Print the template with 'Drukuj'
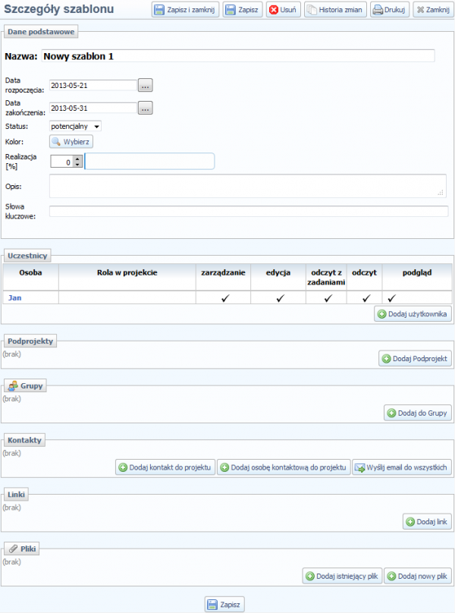455x613 pixels. [x=390, y=10]
